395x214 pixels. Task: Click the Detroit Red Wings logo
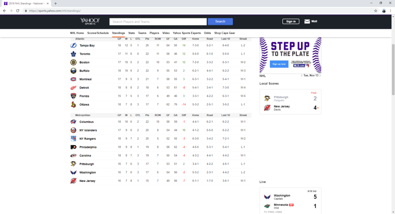pyautogui.click(x=73, y=87)
